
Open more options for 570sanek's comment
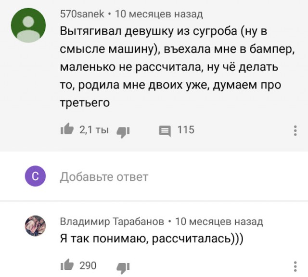click(x=295, y=130)
